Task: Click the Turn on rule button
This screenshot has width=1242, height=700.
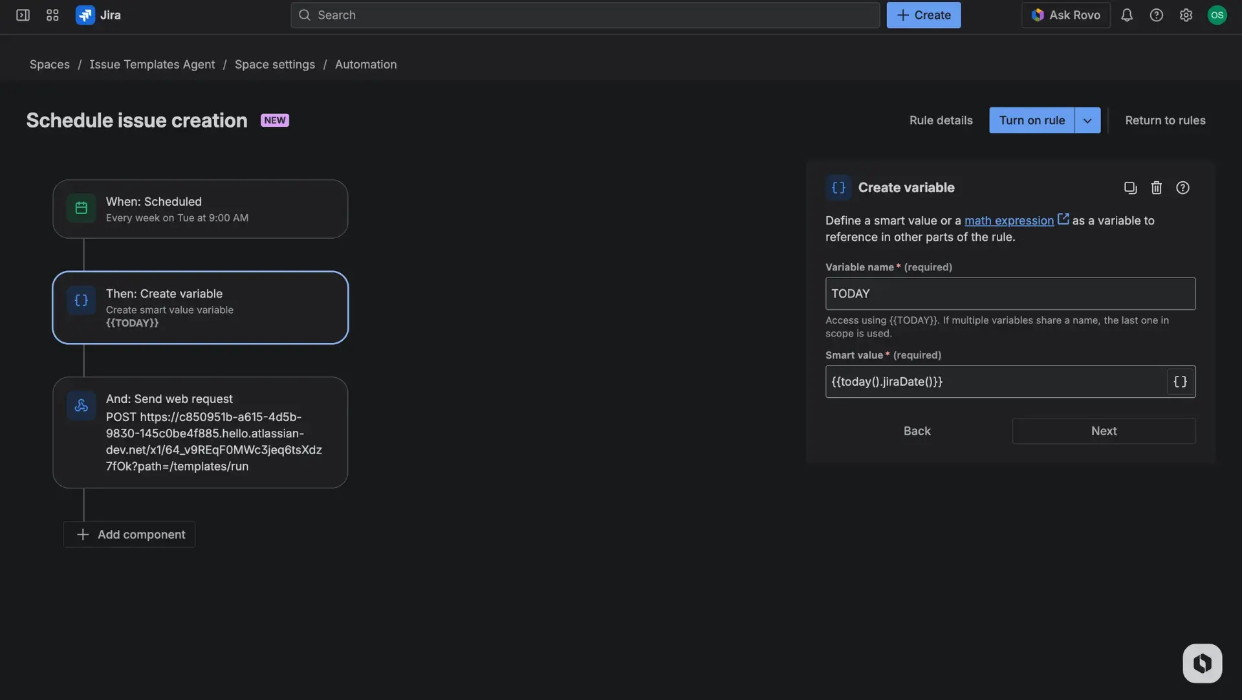Action: tap(1032, 120)
